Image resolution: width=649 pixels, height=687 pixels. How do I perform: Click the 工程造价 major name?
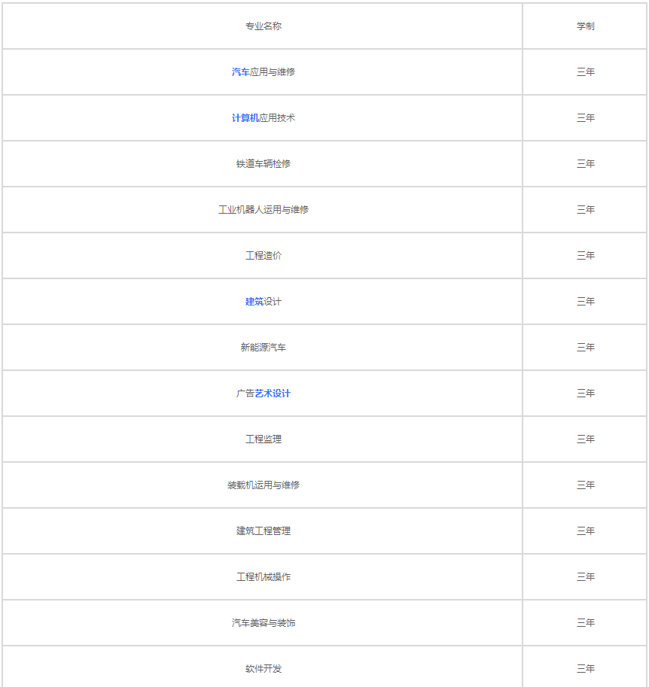264,255
